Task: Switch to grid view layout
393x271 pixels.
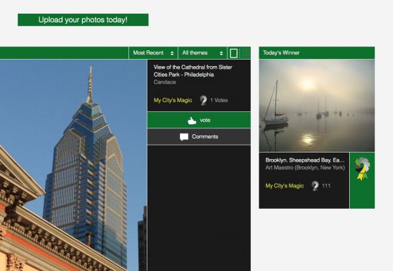Action: (244, 53)
